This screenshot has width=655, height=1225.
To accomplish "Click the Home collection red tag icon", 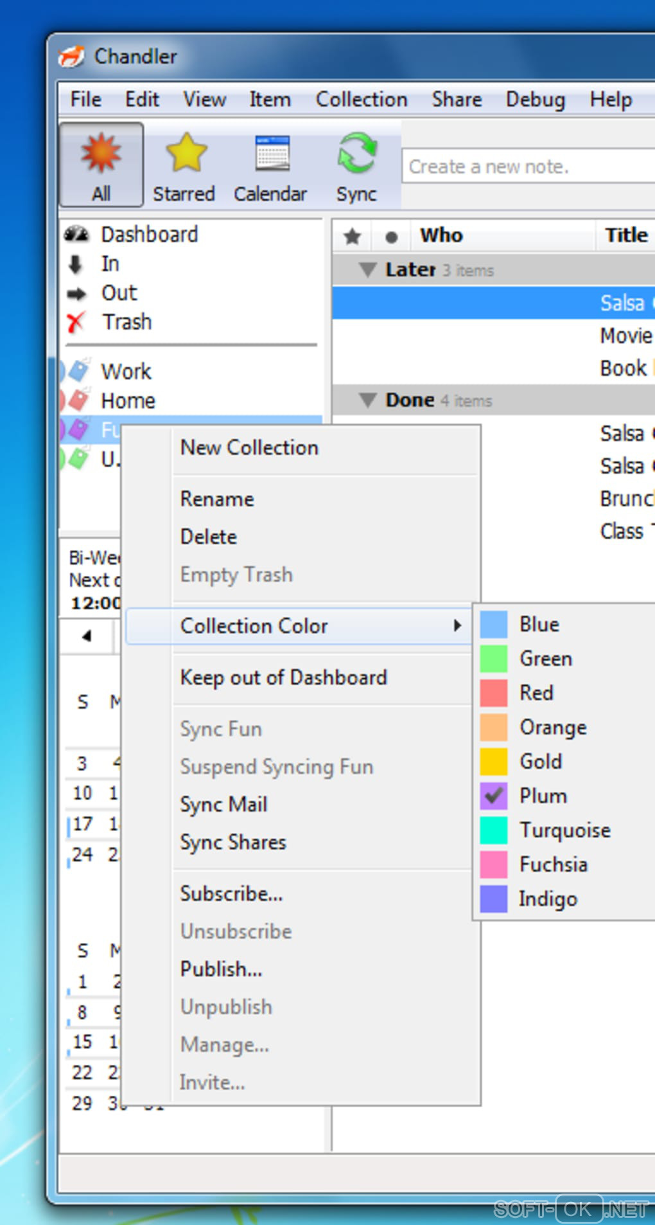I will point(78,400).
